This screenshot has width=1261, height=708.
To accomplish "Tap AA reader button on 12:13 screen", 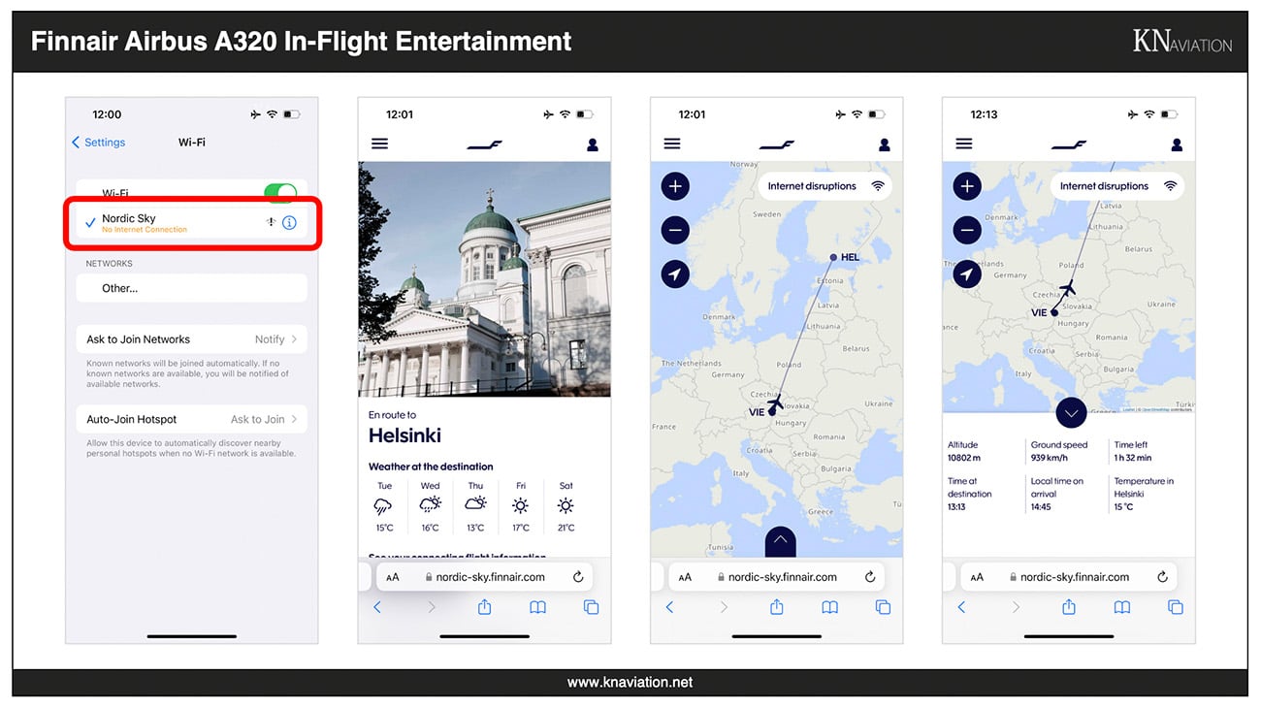I will point(977,577).
